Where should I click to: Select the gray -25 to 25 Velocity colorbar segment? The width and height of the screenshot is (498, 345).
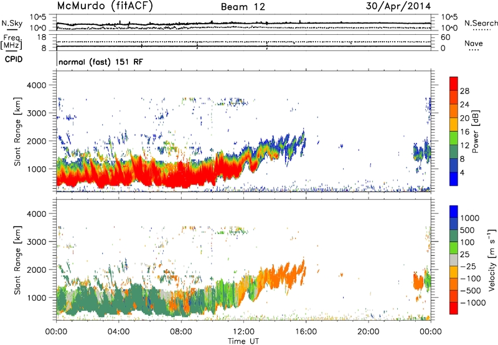point(454,260)
